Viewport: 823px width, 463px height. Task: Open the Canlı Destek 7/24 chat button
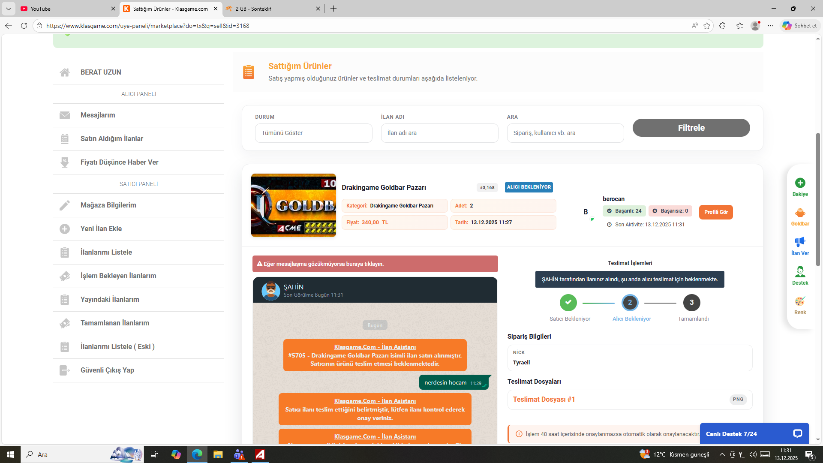(754, 434)
